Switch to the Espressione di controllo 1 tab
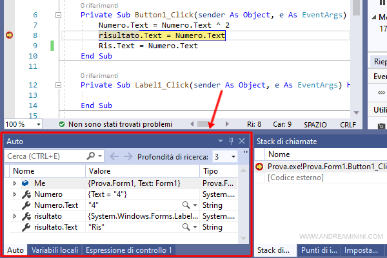The image size is (387, 258). (128, 250)
